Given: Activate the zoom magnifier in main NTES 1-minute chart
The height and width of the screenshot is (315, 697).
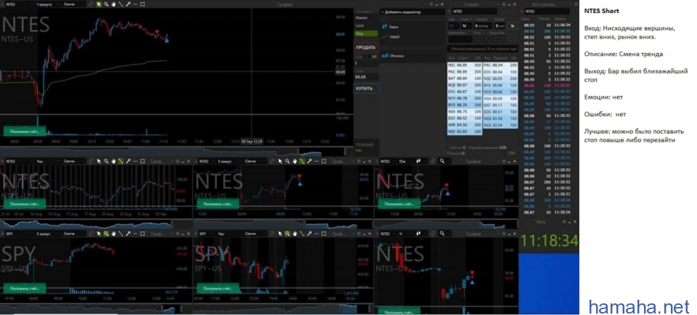Looking at the screenshot, I should point(106,4).
